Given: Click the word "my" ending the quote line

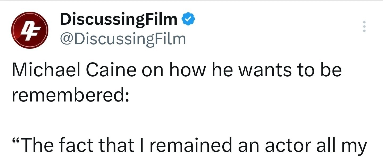Looking at the screenshot, I should point(356,147).
